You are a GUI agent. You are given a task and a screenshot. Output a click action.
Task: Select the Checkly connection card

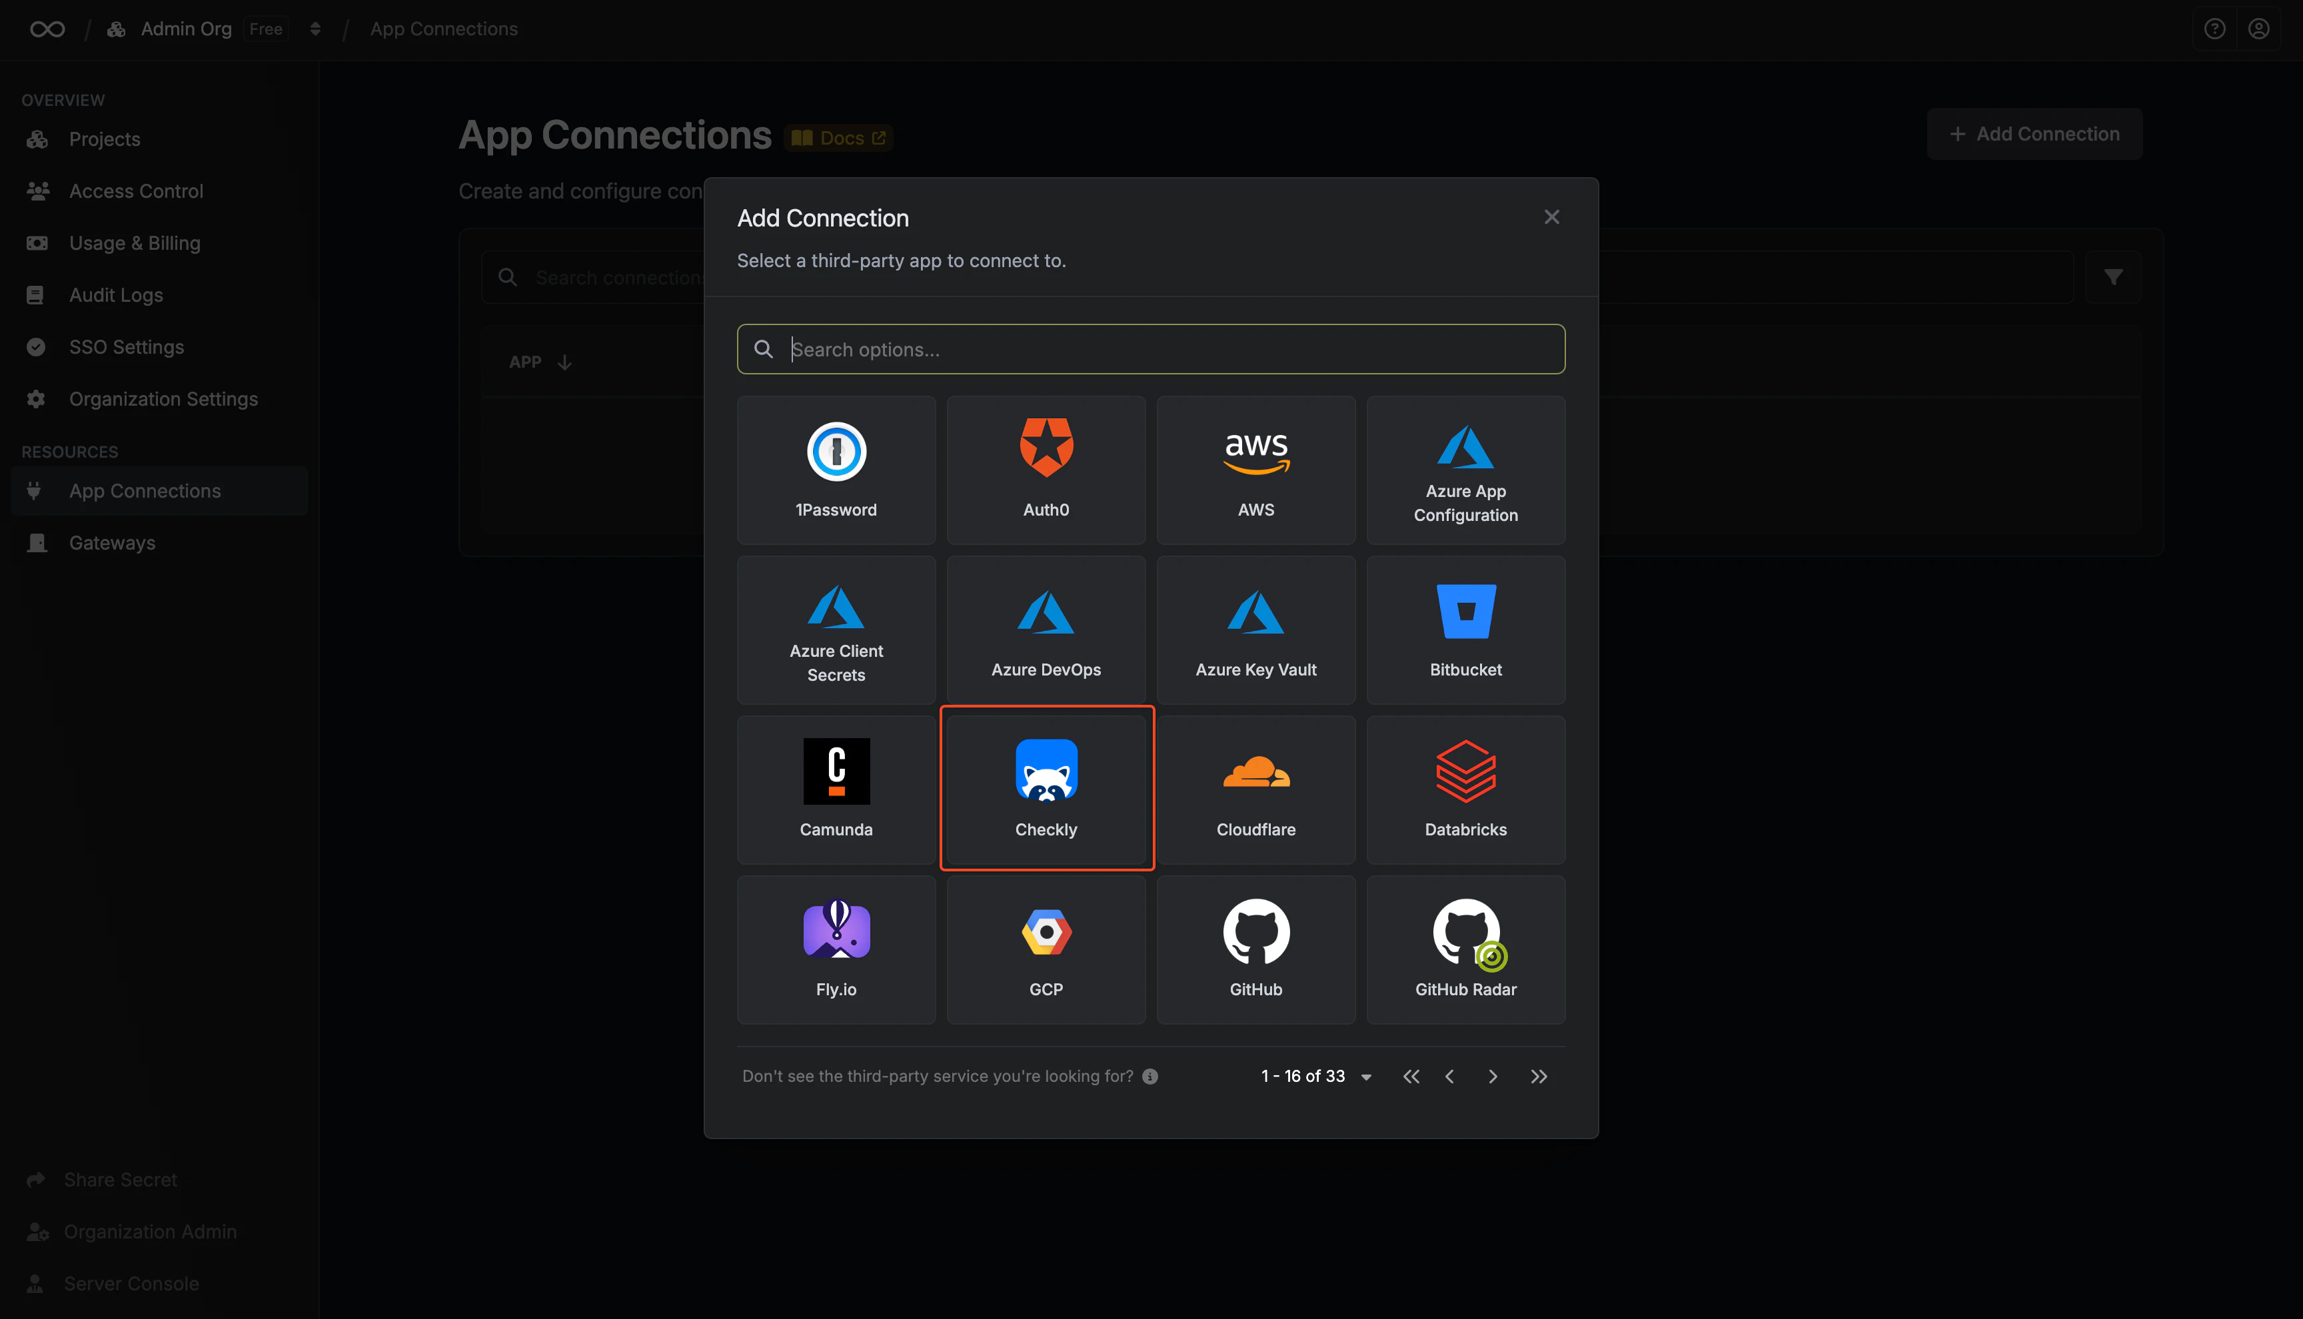pyautogui.click(x=1046, y=790)
